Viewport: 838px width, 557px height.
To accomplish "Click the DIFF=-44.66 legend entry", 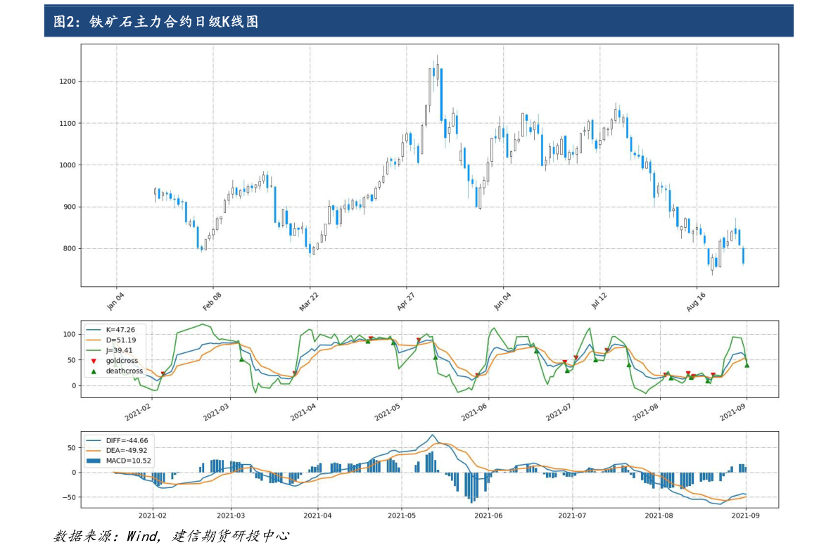I will coord(118,440).
